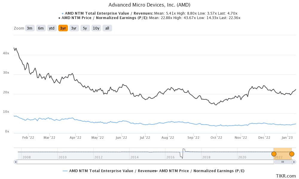Click the 0x y-axis label
Viewport: 299px width, 179px height.
(x=7, y=131)
